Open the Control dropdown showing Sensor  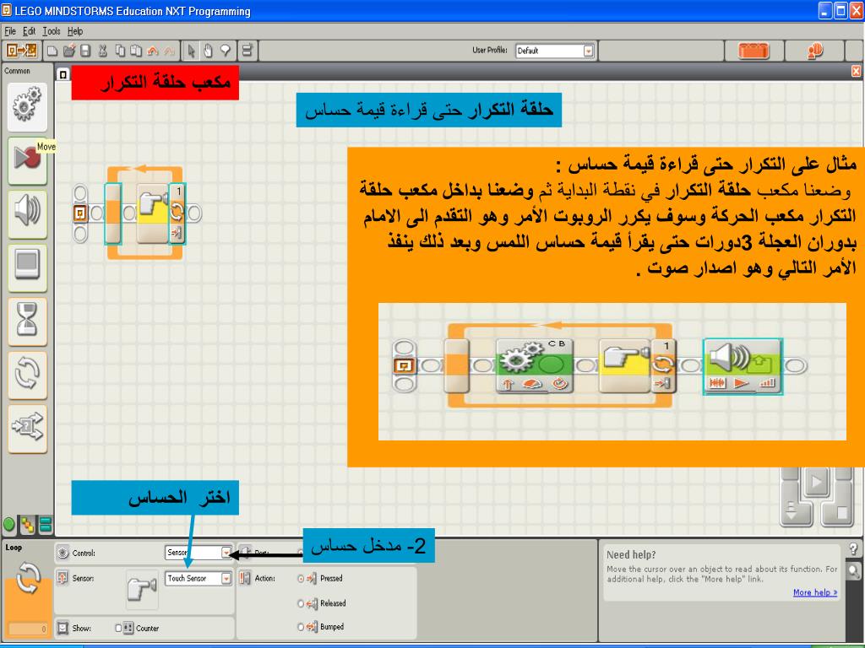click(x=199, y=553)
